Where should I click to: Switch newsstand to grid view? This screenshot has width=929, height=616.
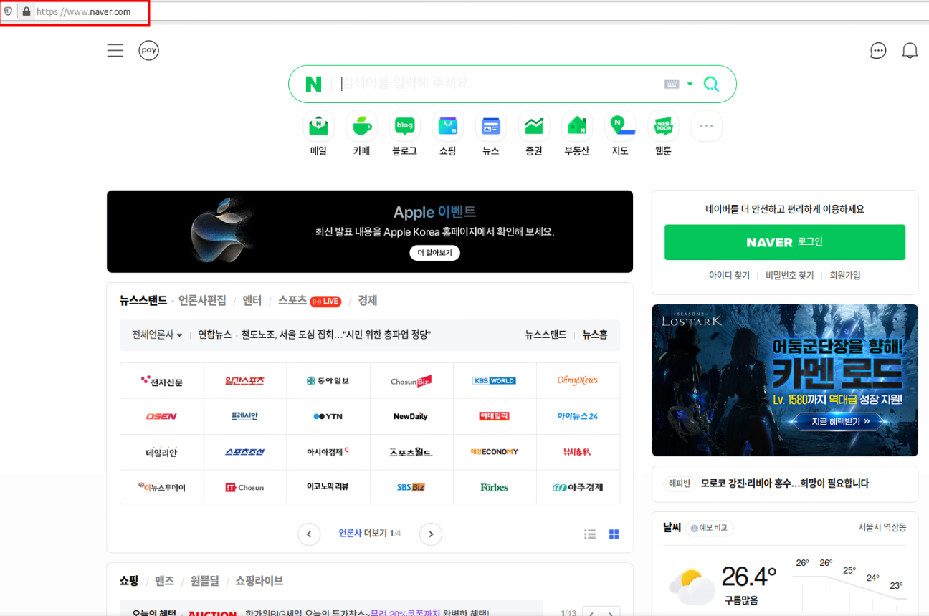tap(614, 534)
